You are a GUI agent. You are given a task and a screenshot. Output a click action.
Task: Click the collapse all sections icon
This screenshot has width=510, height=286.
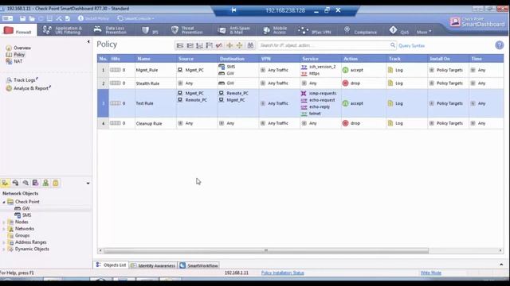click(240, 45)
